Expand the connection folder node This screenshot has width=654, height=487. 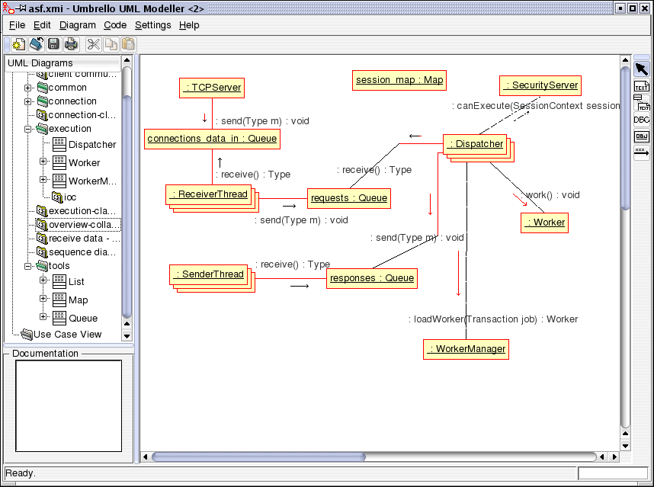[27, 101]
